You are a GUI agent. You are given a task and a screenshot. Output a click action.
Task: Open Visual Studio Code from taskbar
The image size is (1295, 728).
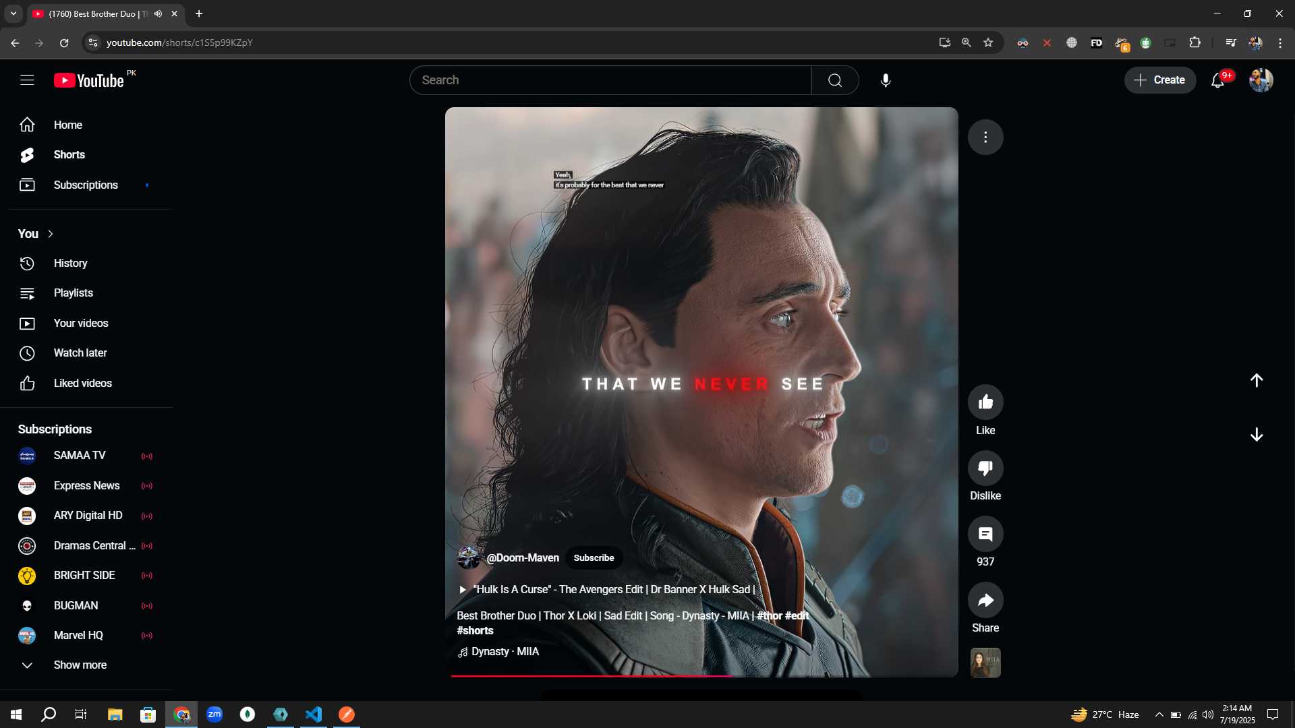point(314,715)
